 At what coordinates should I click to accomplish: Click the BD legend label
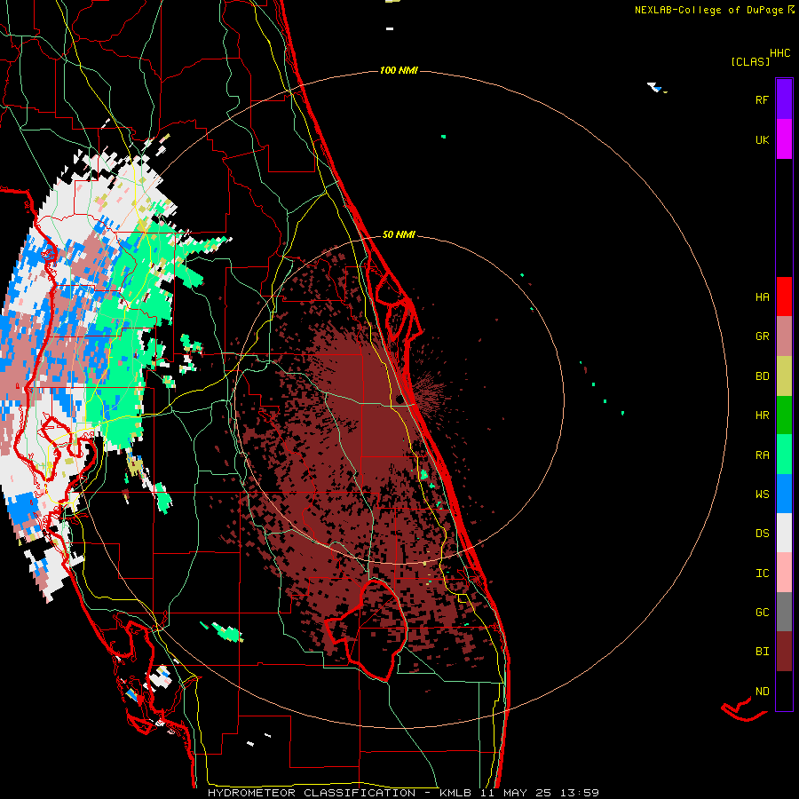point(762,376)
